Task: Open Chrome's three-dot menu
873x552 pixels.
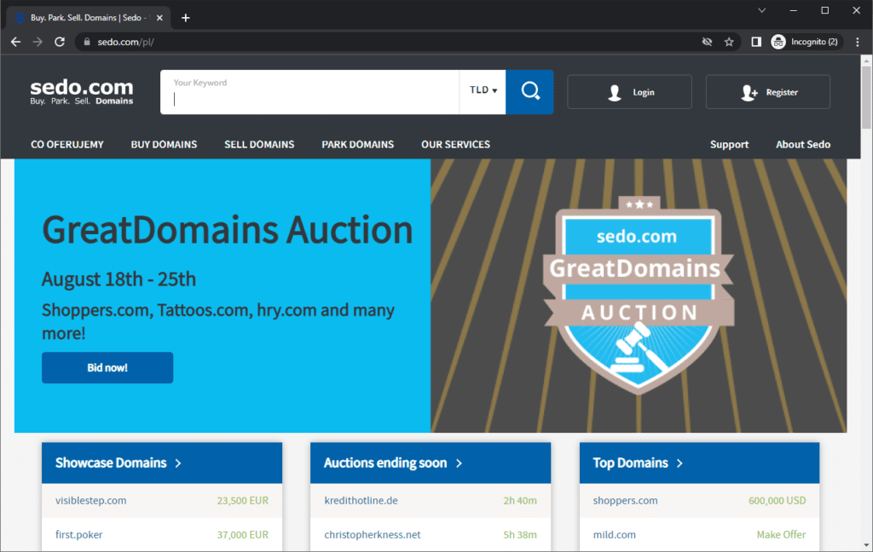Action: point(859,41)
